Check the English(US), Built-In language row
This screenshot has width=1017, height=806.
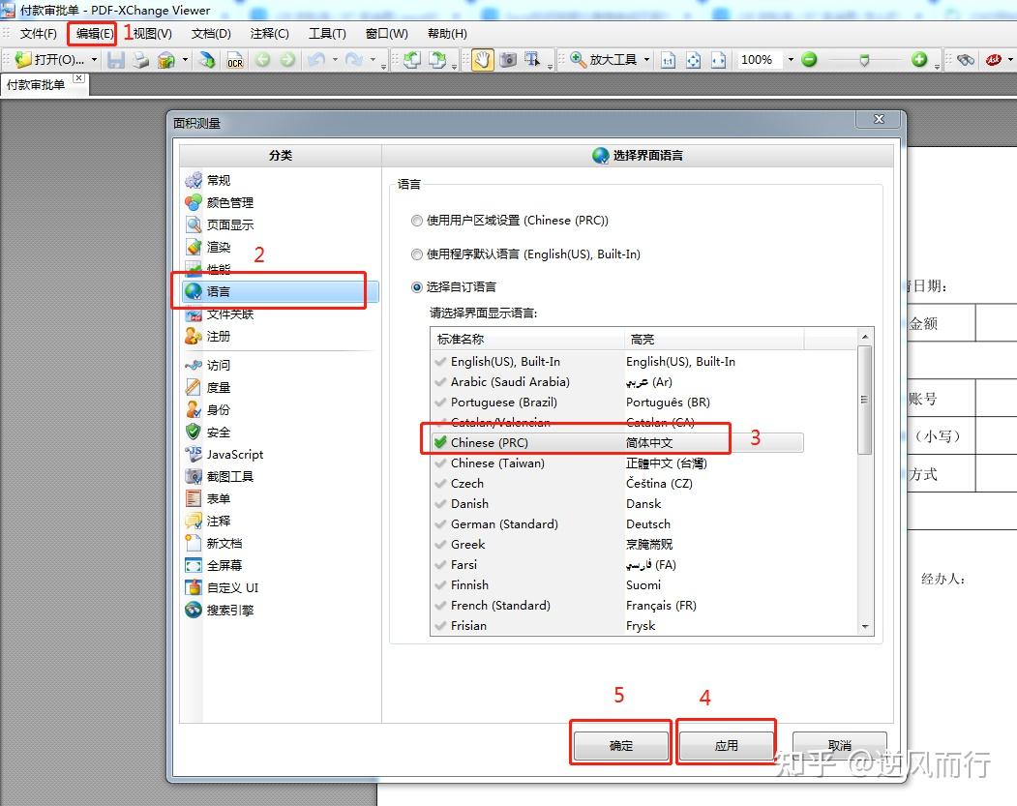[617, 362]
